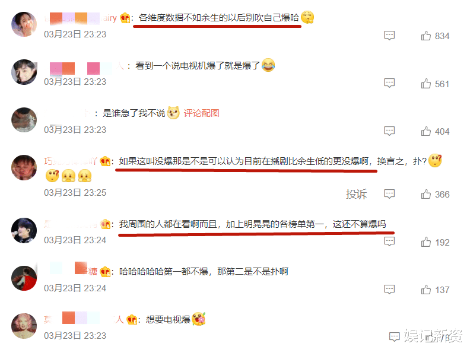
Task: Reply to the comment with 834 likes
Action: tap(389, 36)
